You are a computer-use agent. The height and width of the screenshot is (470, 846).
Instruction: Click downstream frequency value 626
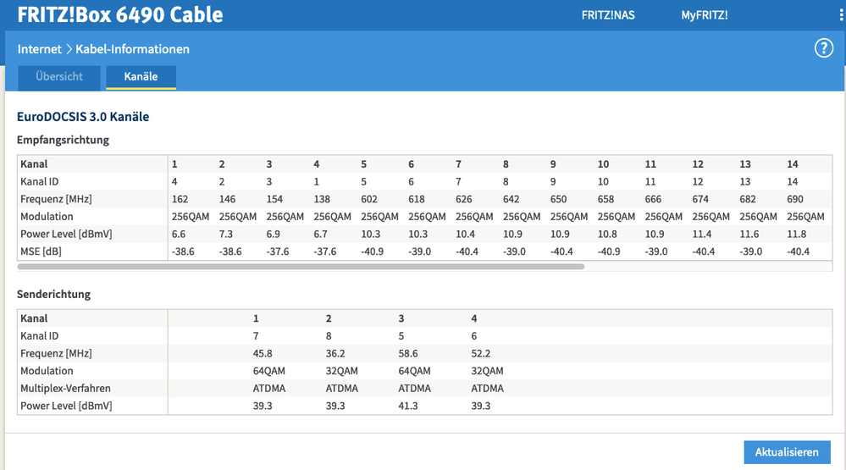click(464, 199)
